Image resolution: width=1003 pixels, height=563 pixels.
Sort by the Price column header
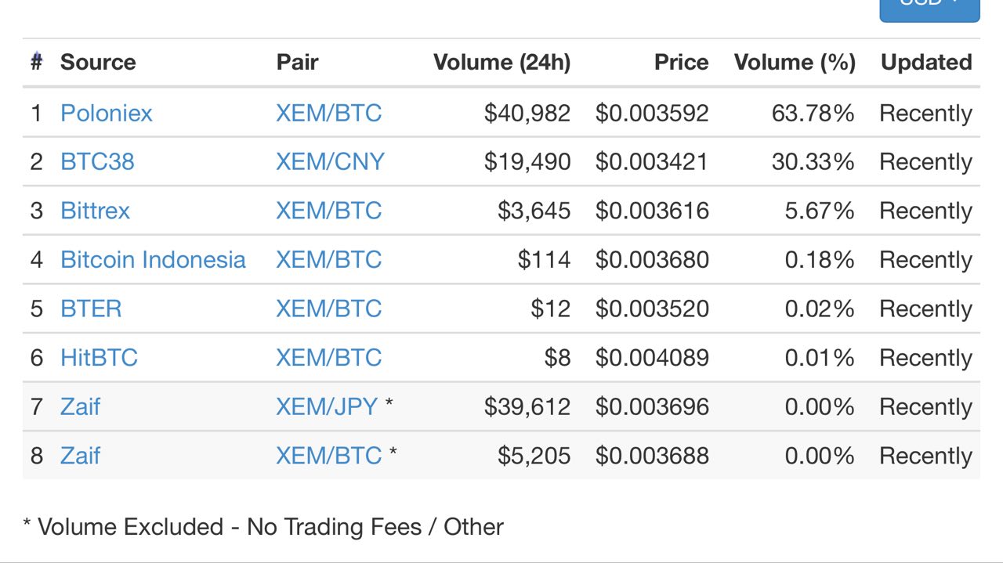point(681,63)
